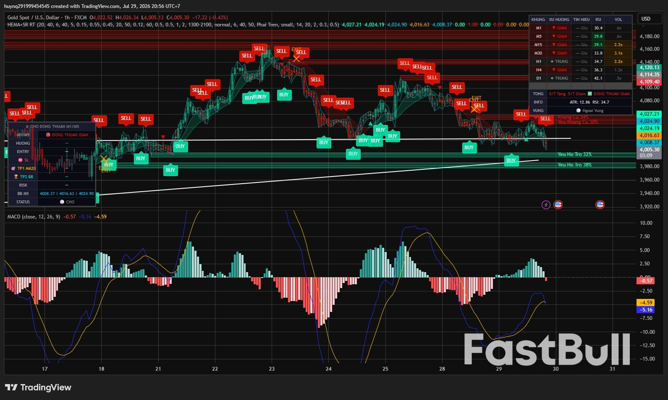Click the 4,005.30 current price label
668x400 pixels.
click(x=649, y=150)
